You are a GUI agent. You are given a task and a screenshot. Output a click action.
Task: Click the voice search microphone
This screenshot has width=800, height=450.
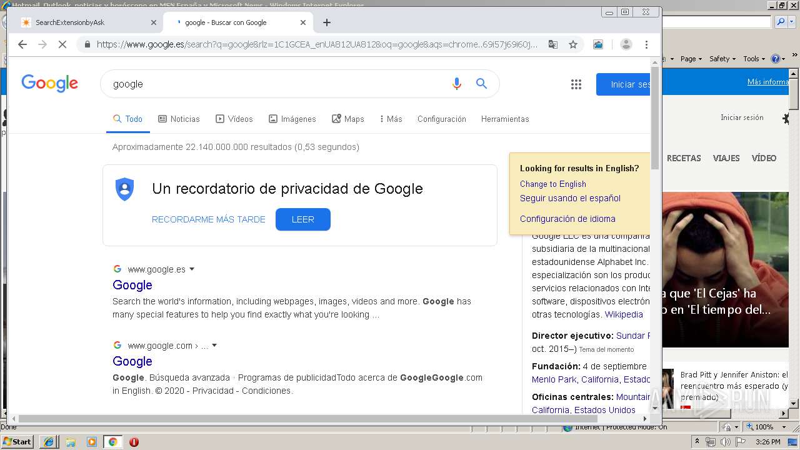click(457, 84)
